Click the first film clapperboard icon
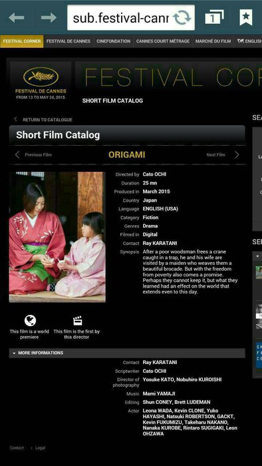 (77, 321)
